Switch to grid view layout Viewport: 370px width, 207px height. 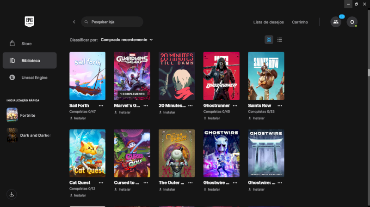click(x=269, y=40)
